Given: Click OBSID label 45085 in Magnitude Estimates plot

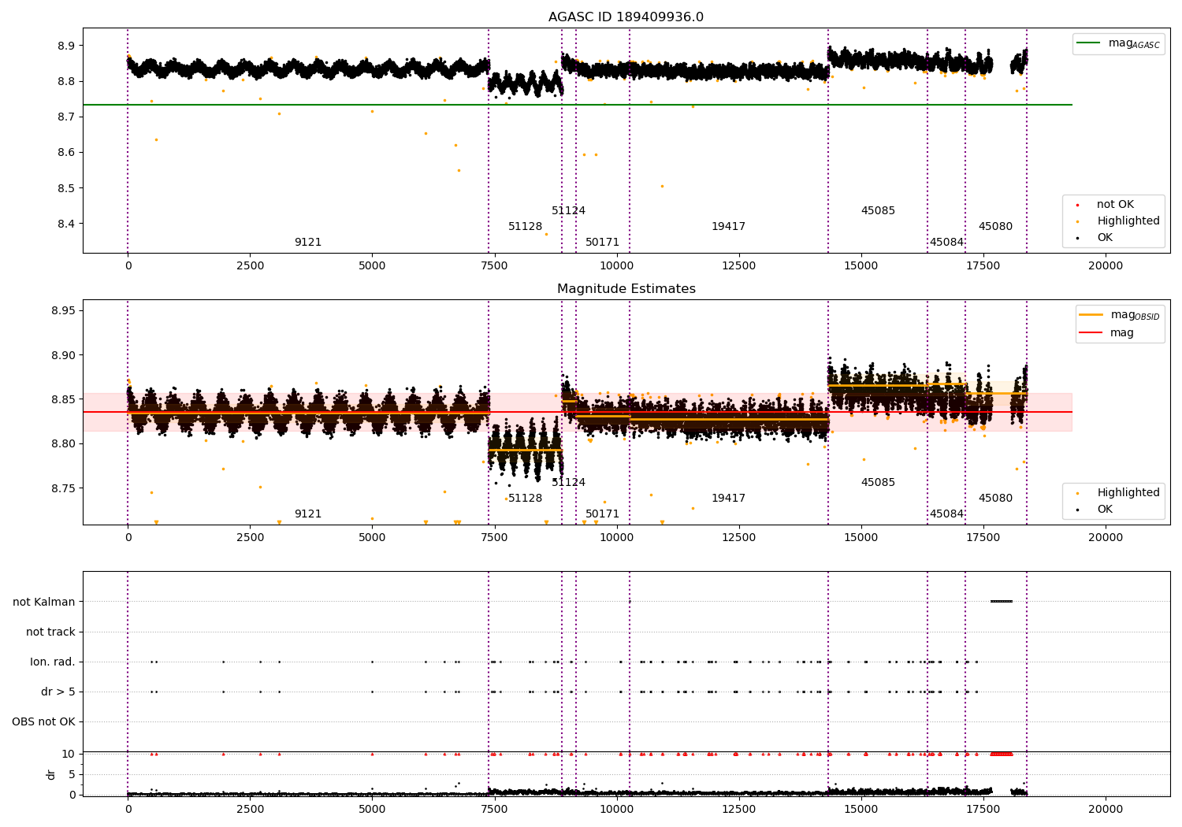Looking at the screenshot, I should tap(878, 483).
